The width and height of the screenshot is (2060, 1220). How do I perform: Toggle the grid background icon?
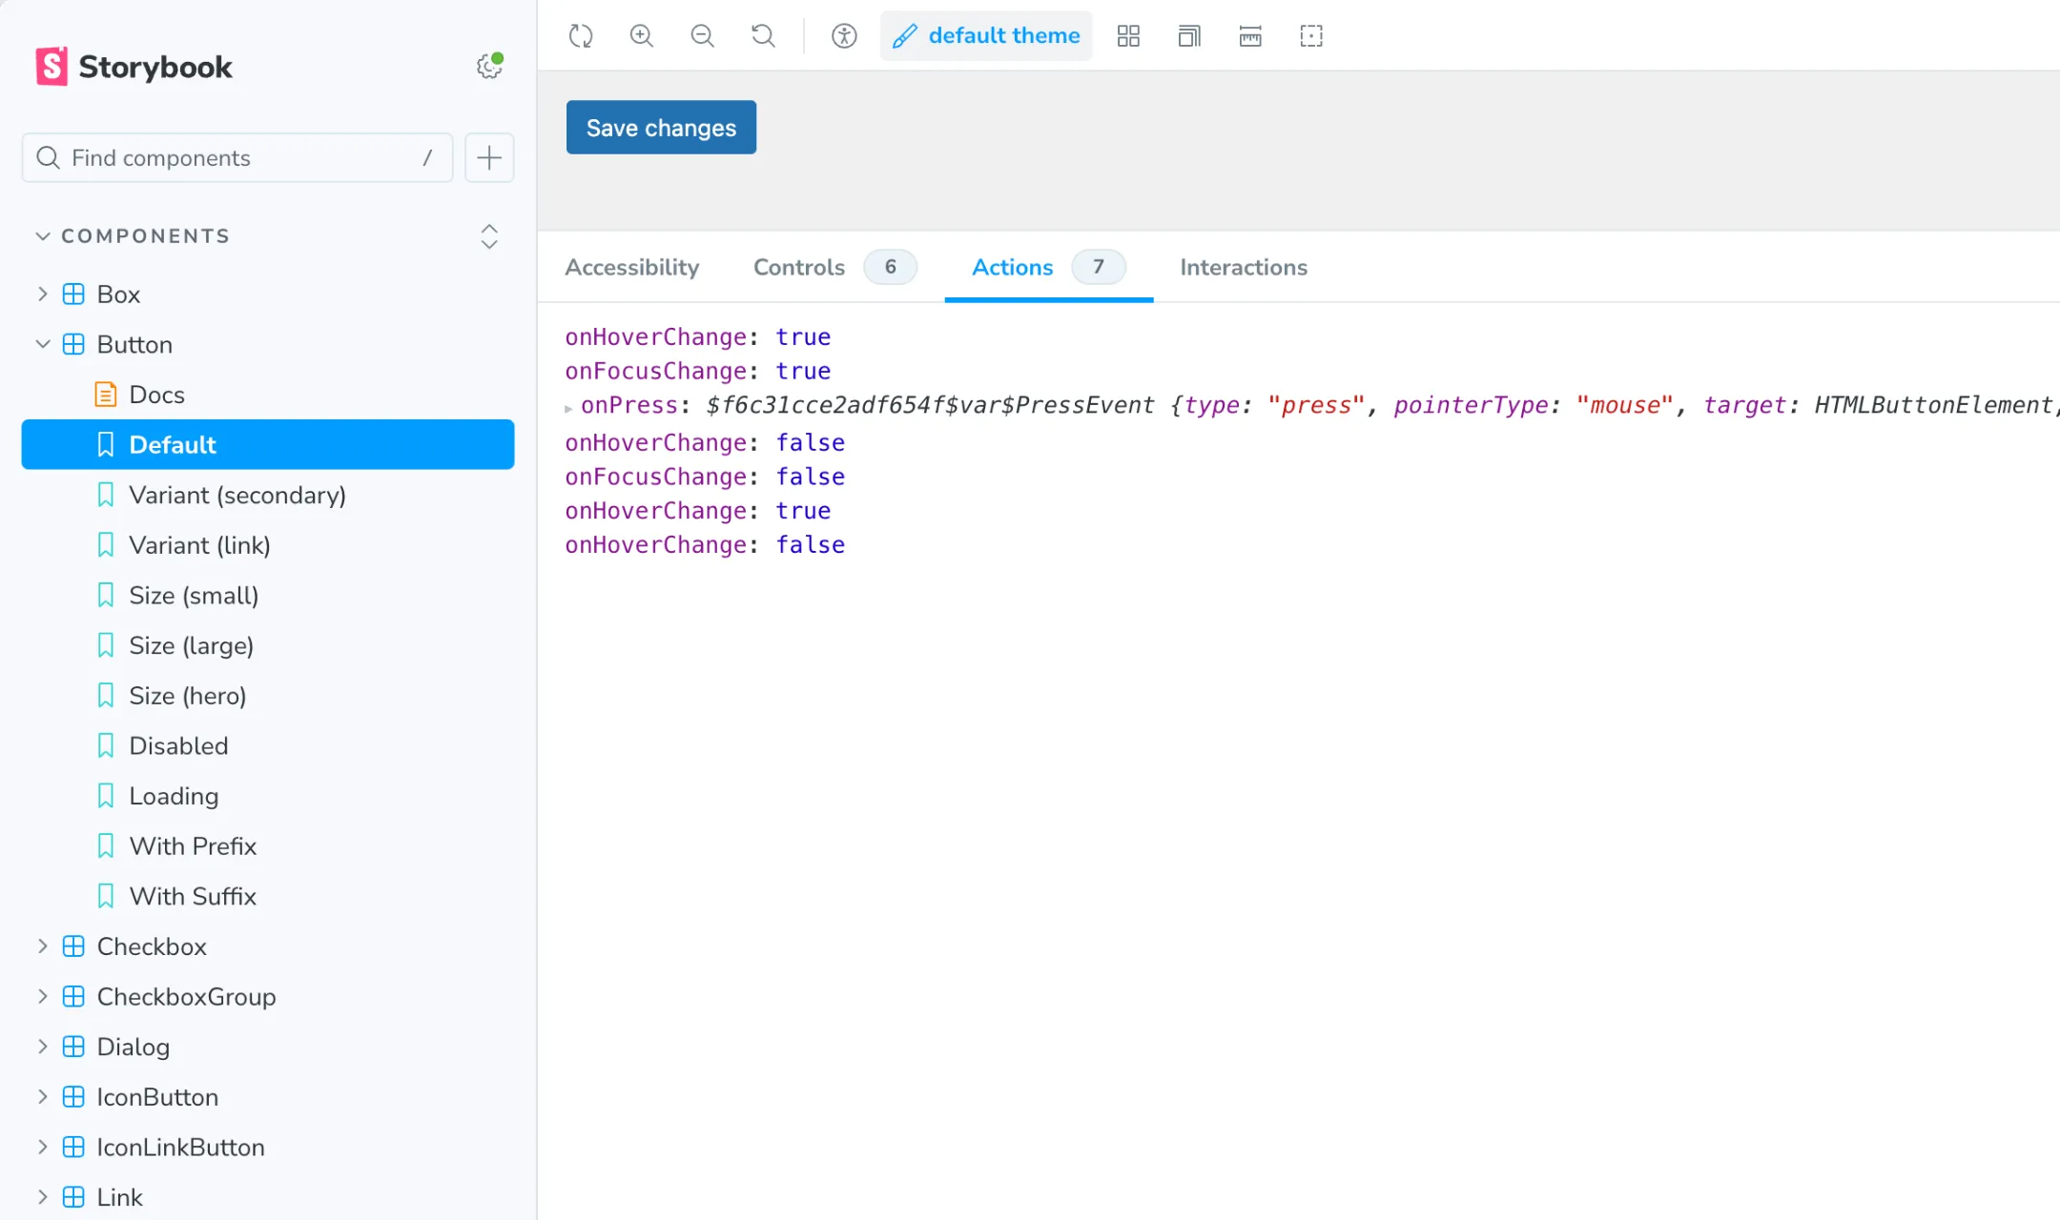1128,36
